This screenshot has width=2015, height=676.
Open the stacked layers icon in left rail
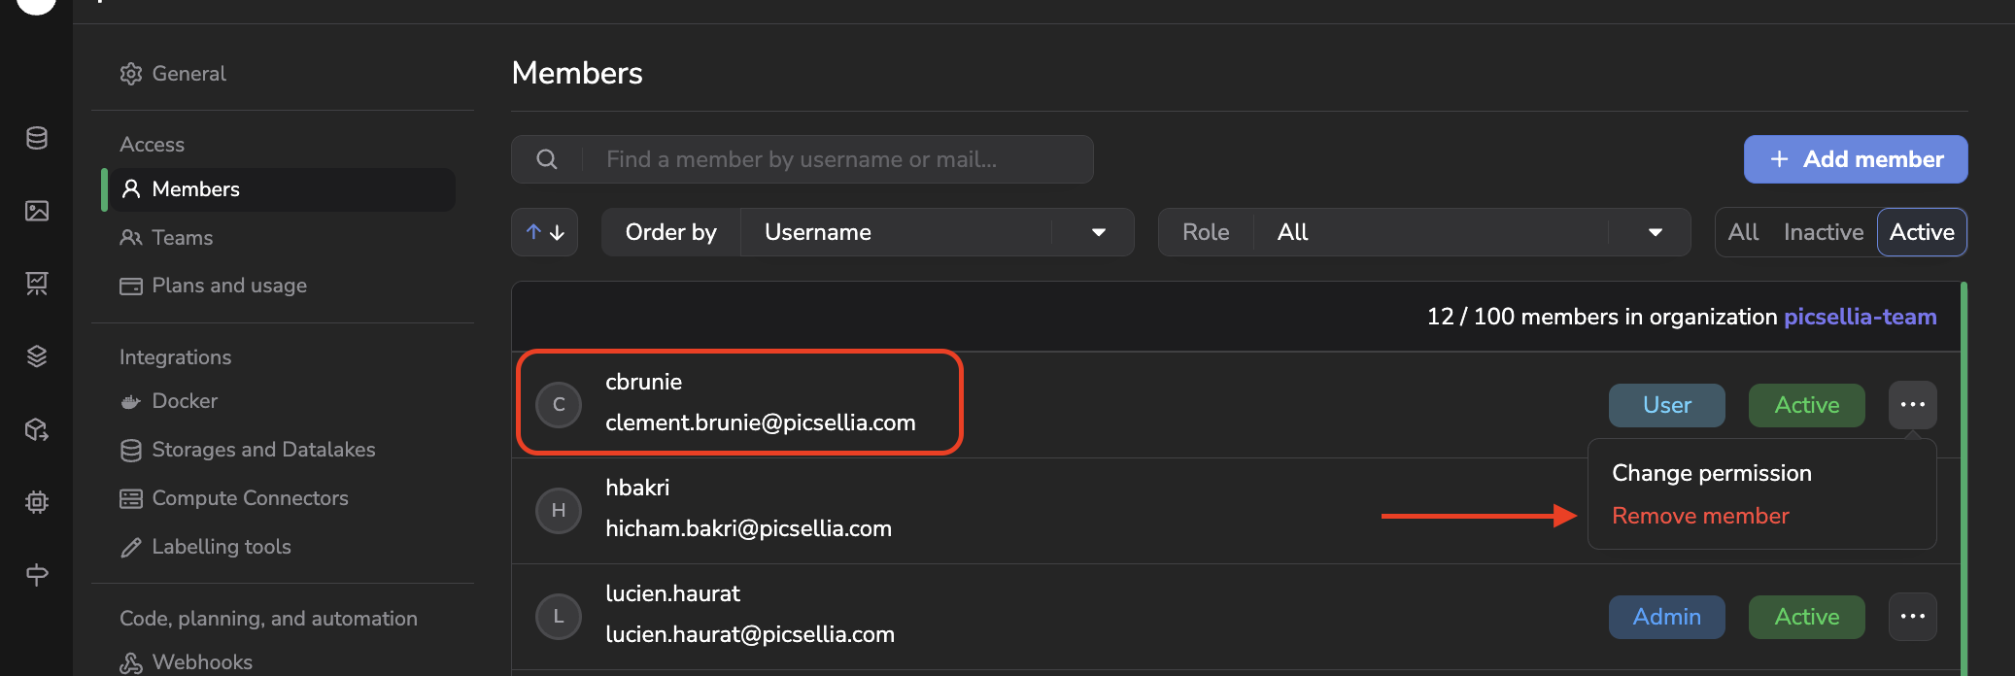click(37, 356)
